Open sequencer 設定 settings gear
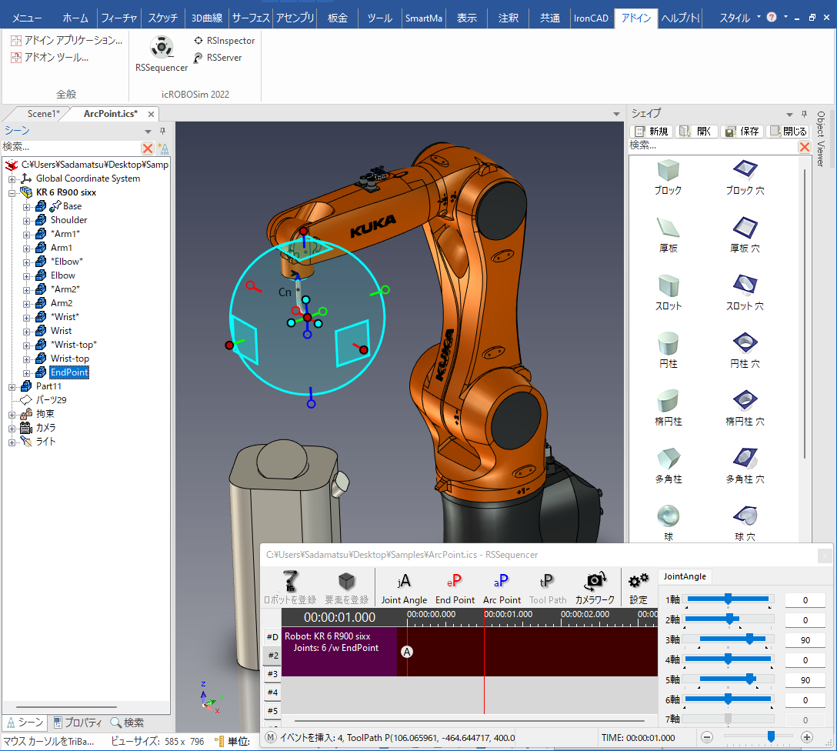The image size is (837, 751). point(639,589)
